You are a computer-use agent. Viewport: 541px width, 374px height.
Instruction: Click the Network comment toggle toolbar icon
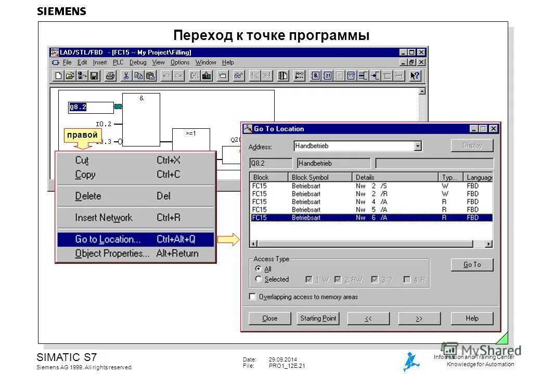point(299,75)
